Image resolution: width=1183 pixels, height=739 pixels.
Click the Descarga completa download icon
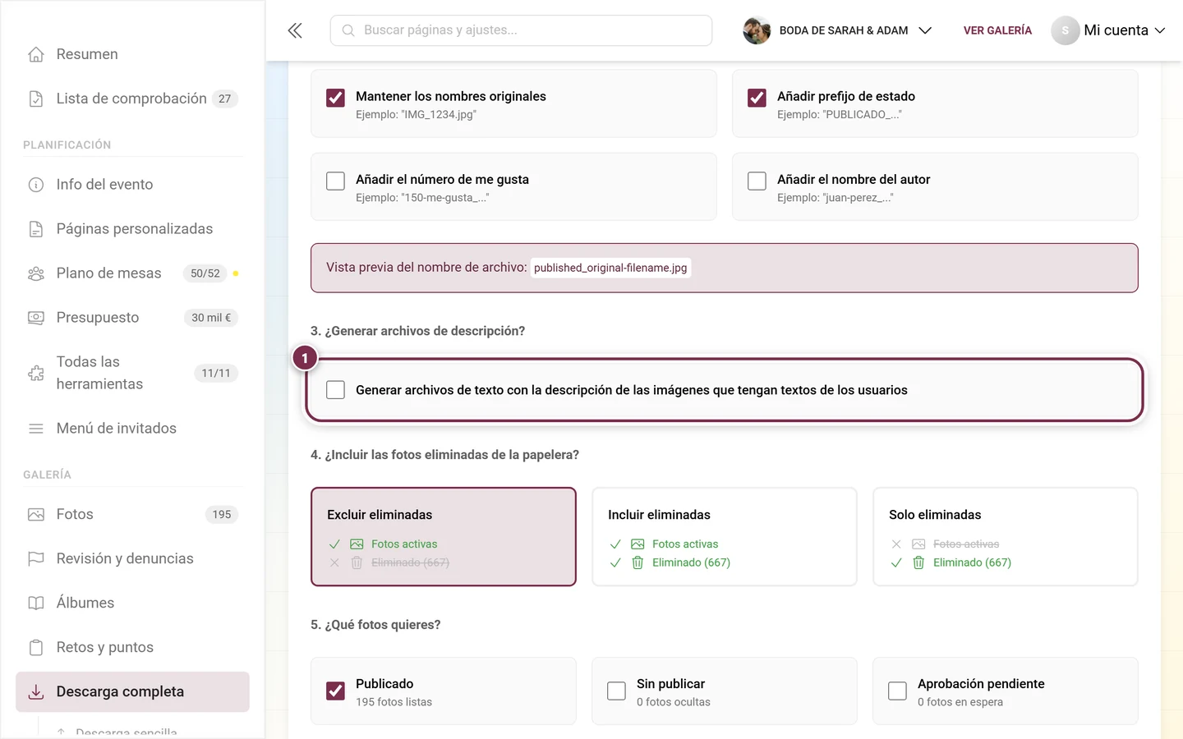click(36, 692)
